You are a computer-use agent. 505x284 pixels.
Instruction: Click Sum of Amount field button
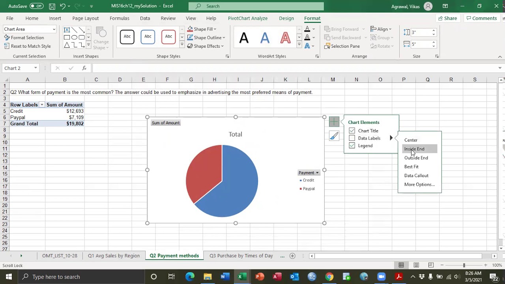tap(166, 123)
